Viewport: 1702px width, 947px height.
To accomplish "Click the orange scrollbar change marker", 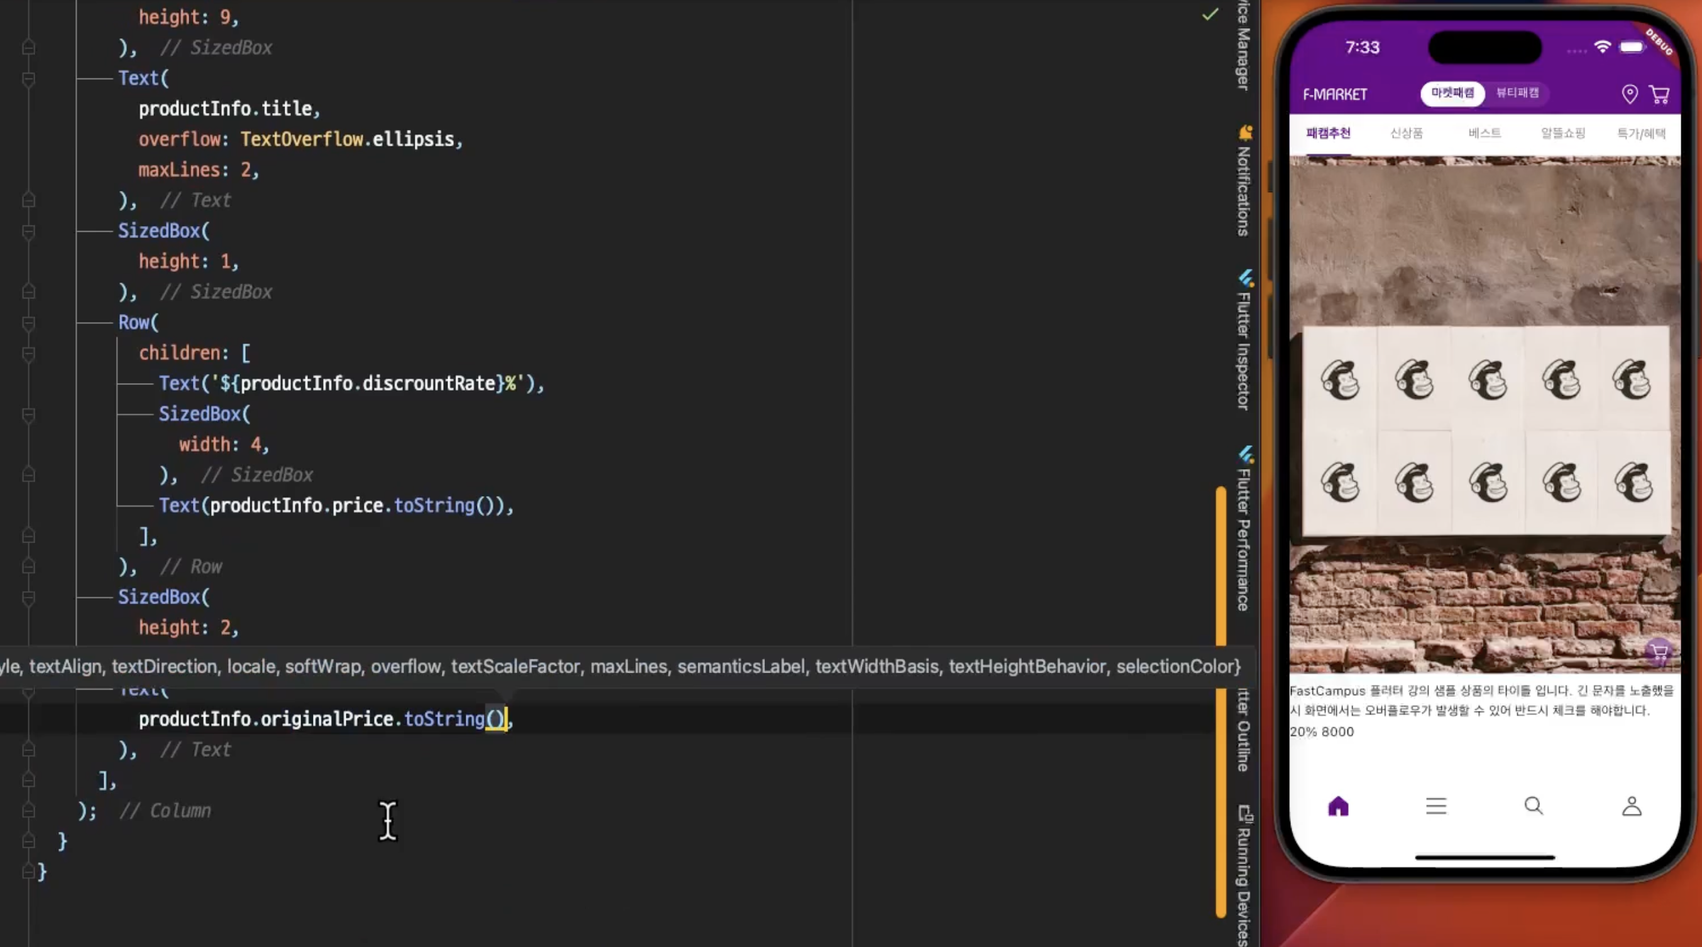I will 1221,568.
